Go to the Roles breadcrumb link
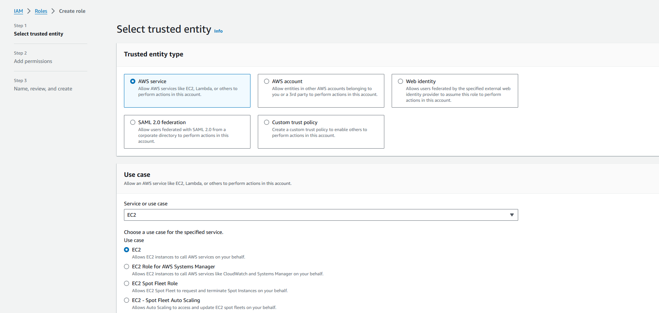This screenshot has width=659, height=313. 41,11
